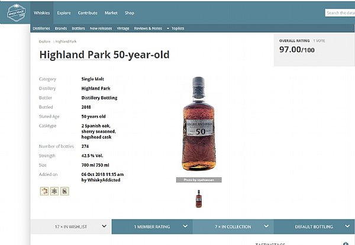
Task: Go to the Shop menu
Action: (130, 13)
